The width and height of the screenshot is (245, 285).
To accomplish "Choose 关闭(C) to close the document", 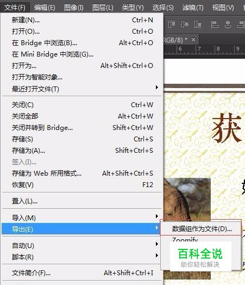I will click(x=81, y=105).
